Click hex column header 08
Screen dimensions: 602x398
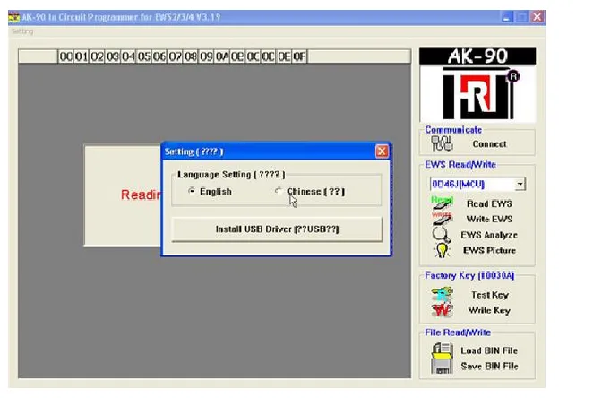(191, 56)
